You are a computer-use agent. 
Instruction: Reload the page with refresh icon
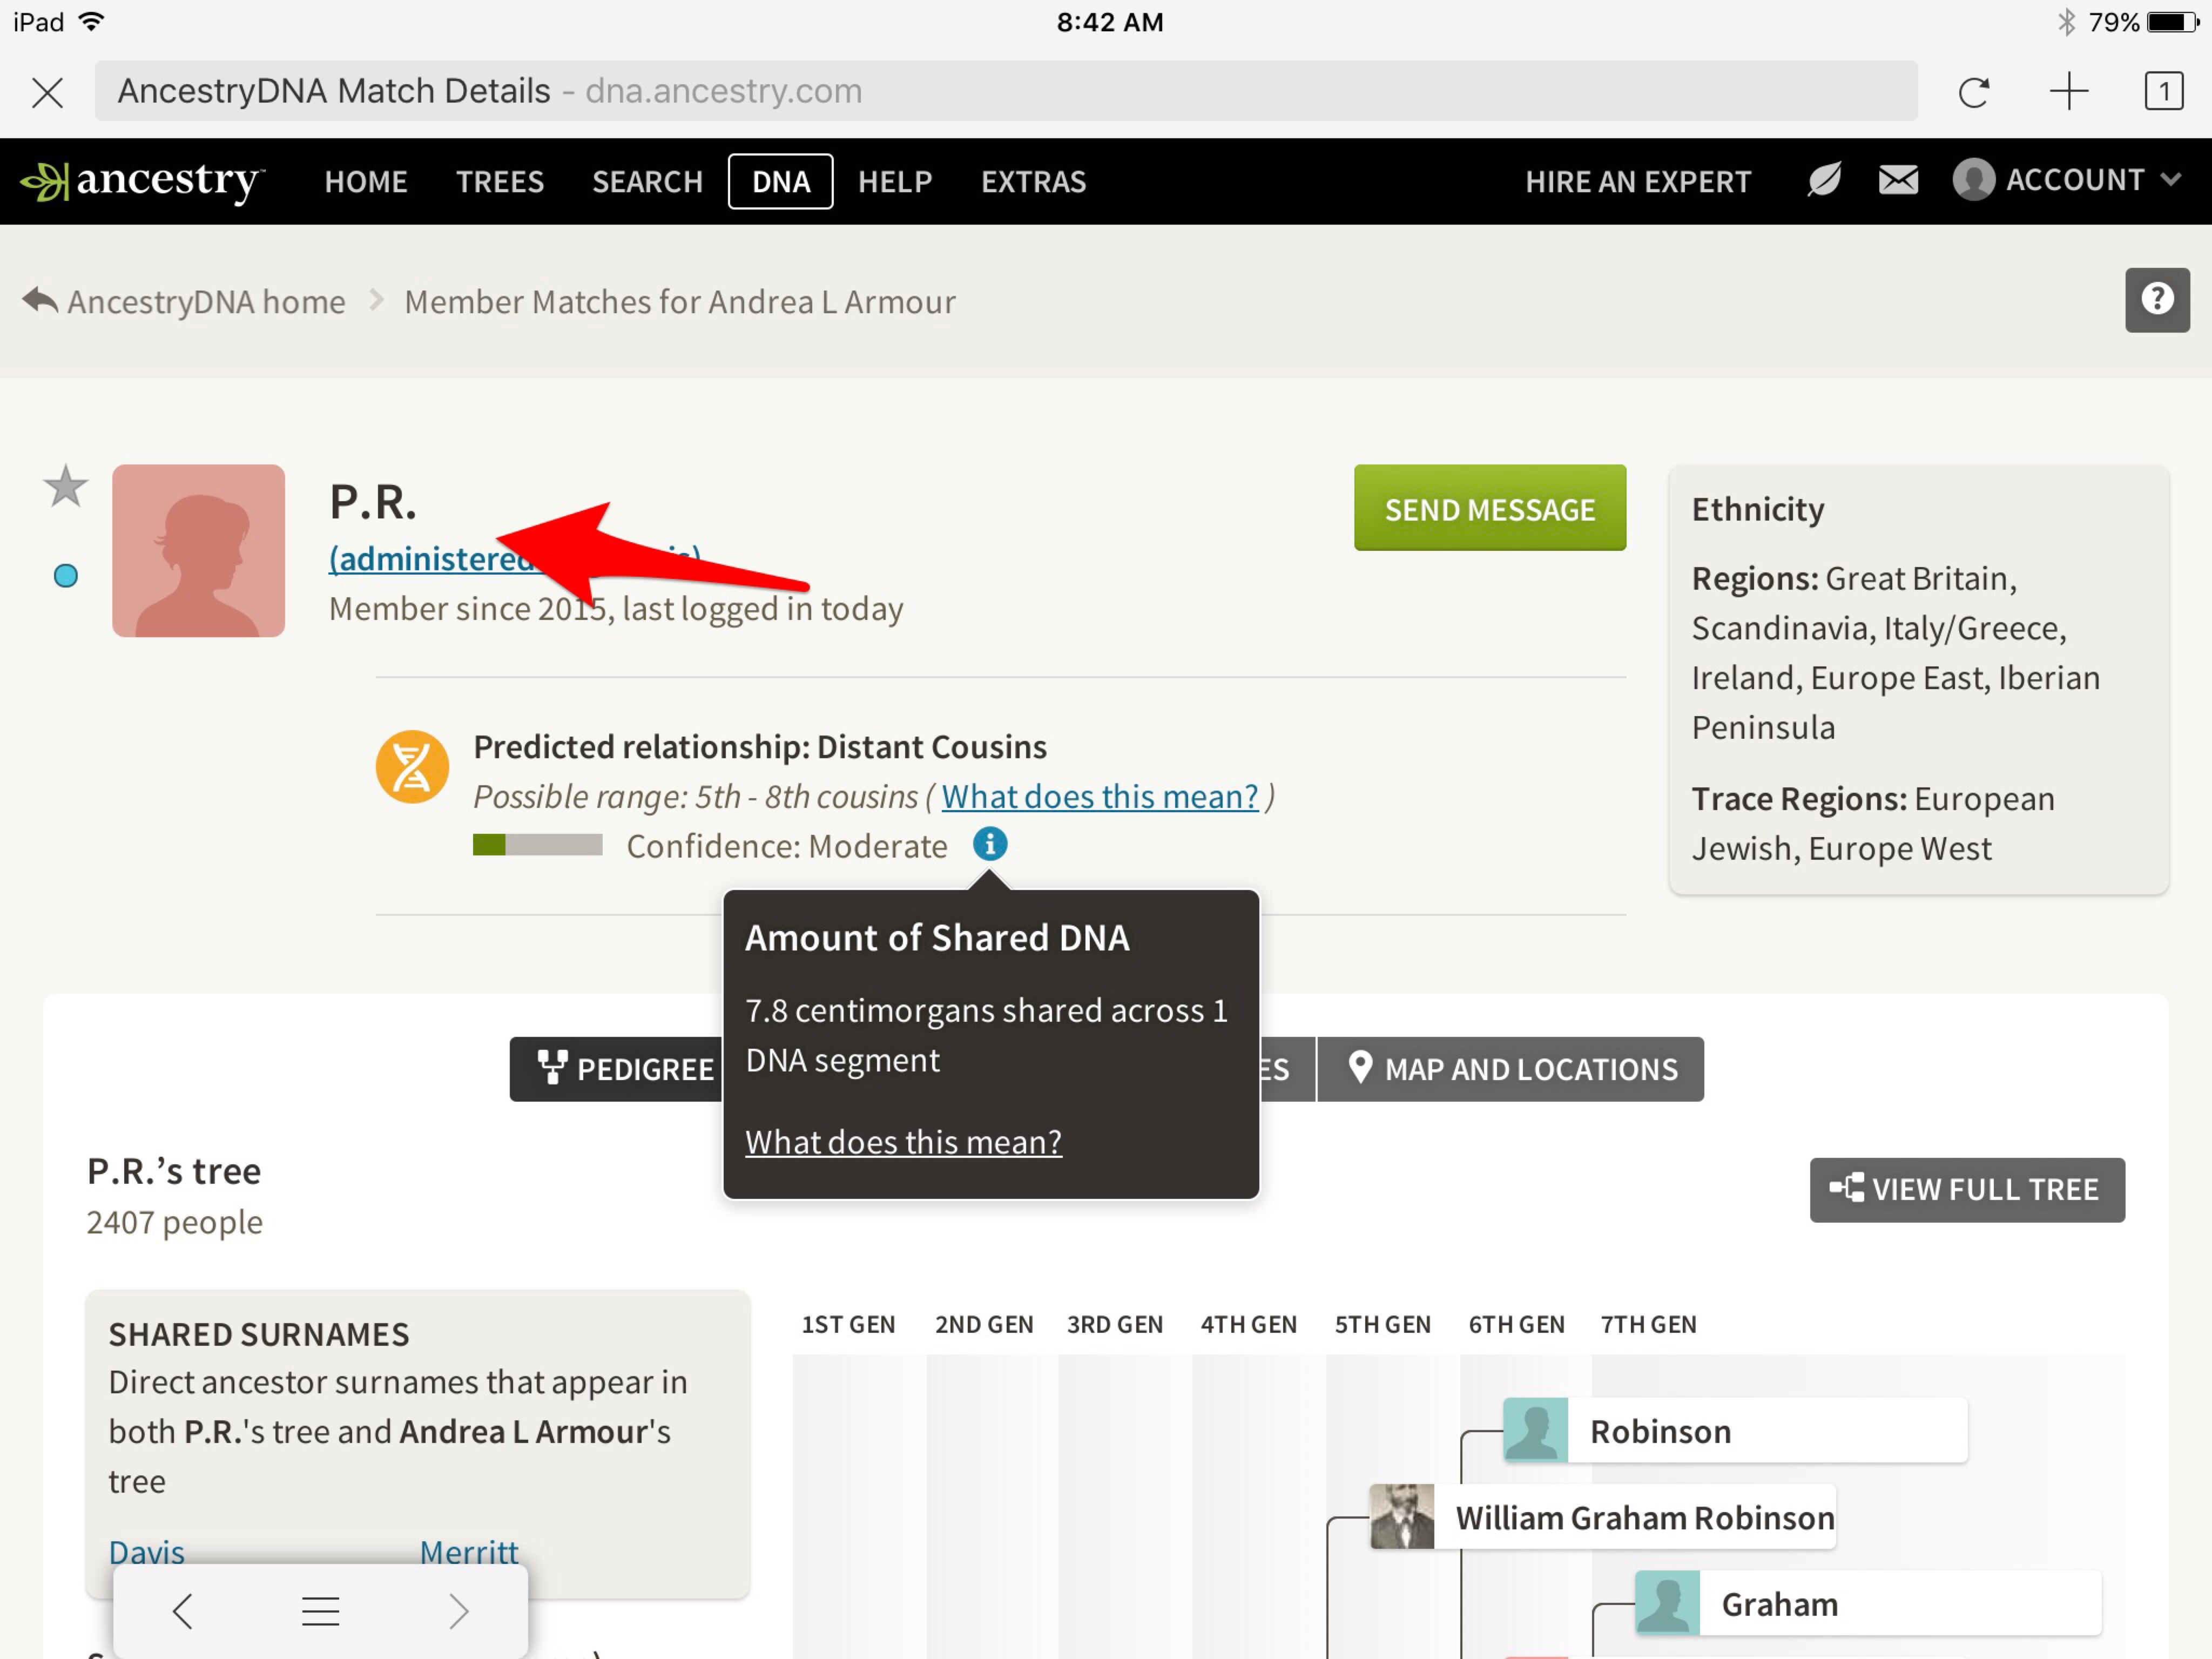point(1973,92)
